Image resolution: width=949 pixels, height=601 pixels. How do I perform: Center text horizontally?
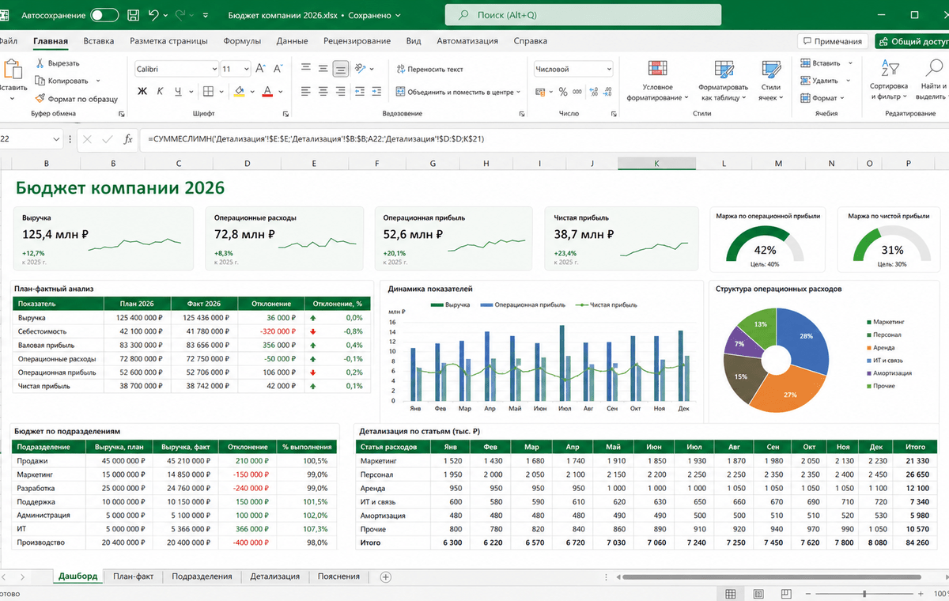tap(323, 92)
